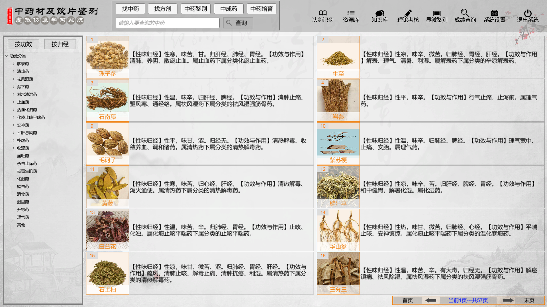Viewport: 547px width, 307px height.
Task: Open the 认药识药 module icon
Action: click(x=323, y=16)
